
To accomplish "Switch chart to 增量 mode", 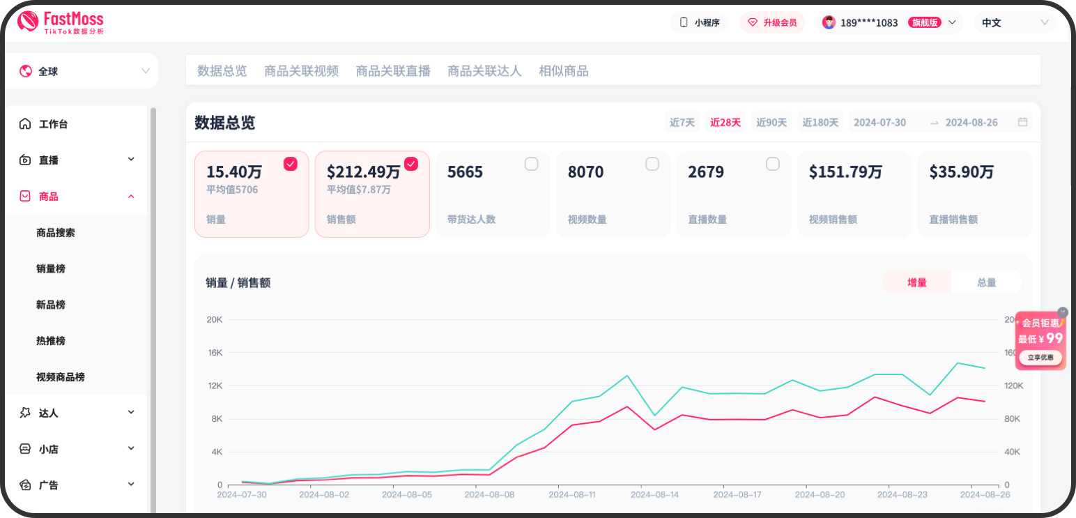I will point(917,282).
